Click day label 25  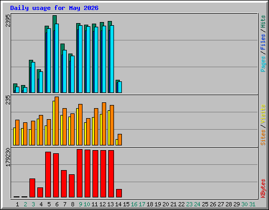pyautogui.click(x=205, y=204)
